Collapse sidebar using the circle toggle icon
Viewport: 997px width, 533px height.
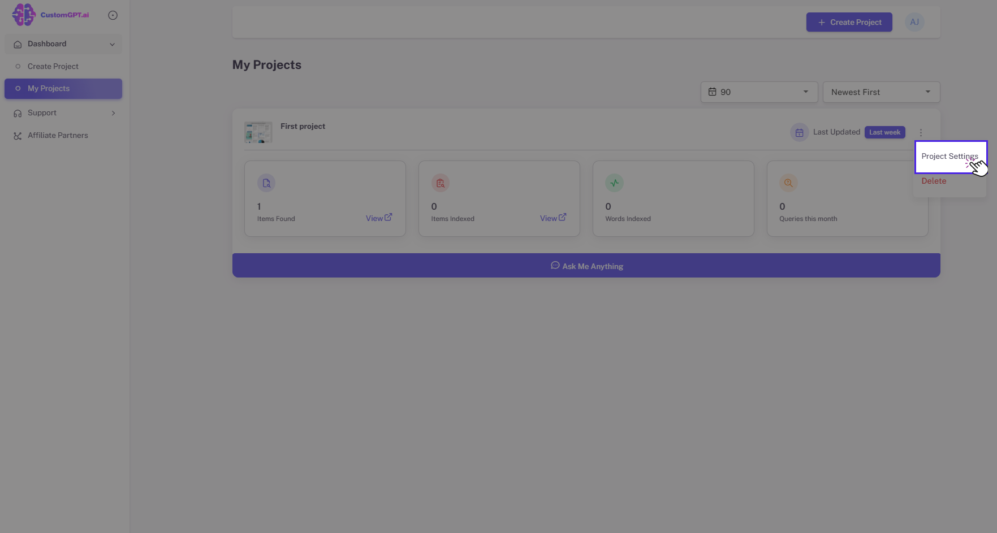point(113,15)
